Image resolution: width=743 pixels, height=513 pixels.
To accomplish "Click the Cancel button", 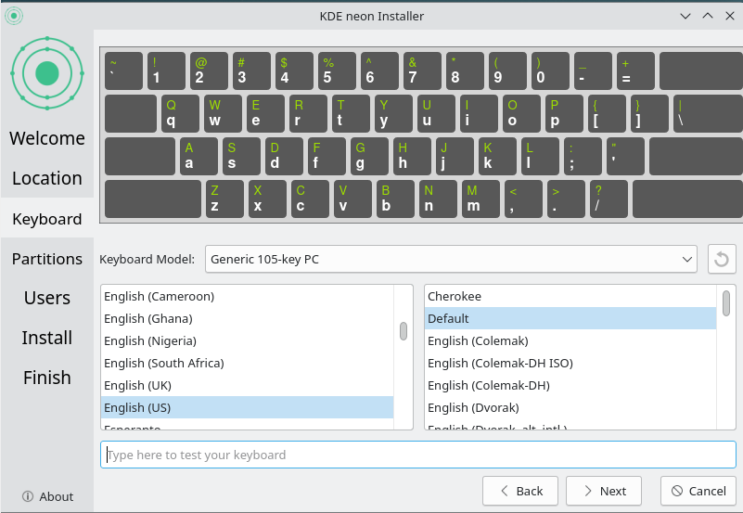I will coord(698,492).
